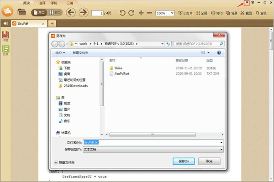
Task: Go to the next page arrow
Action: pos(84,13)
